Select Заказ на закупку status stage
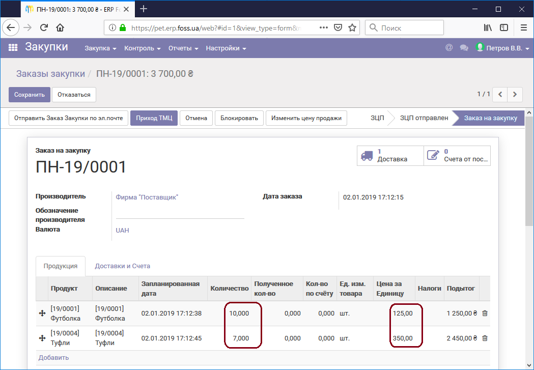 490,118
